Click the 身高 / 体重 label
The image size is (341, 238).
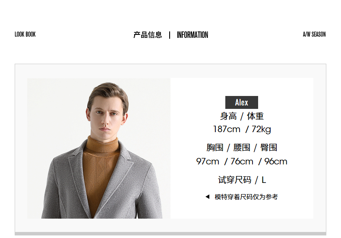point(242,116)
